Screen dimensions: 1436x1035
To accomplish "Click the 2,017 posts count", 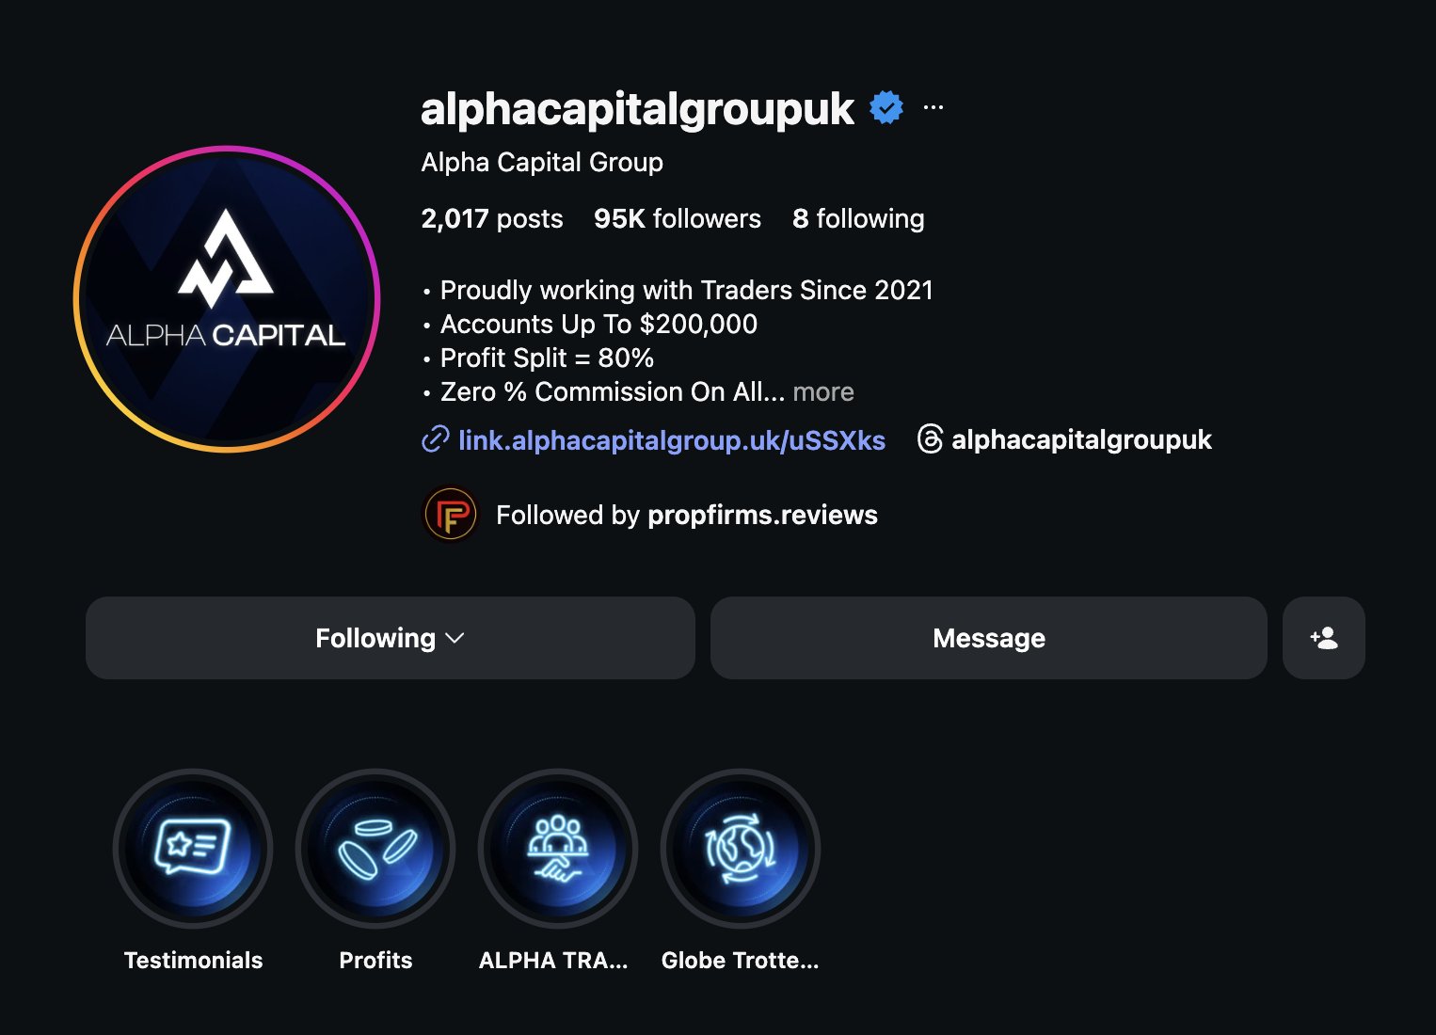I will 492,218.
